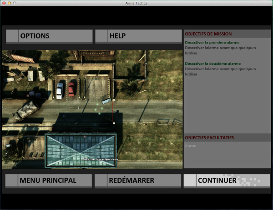Select objective 'Désactiver la première alarme'
273x210 pixels.
coord(212,43)
